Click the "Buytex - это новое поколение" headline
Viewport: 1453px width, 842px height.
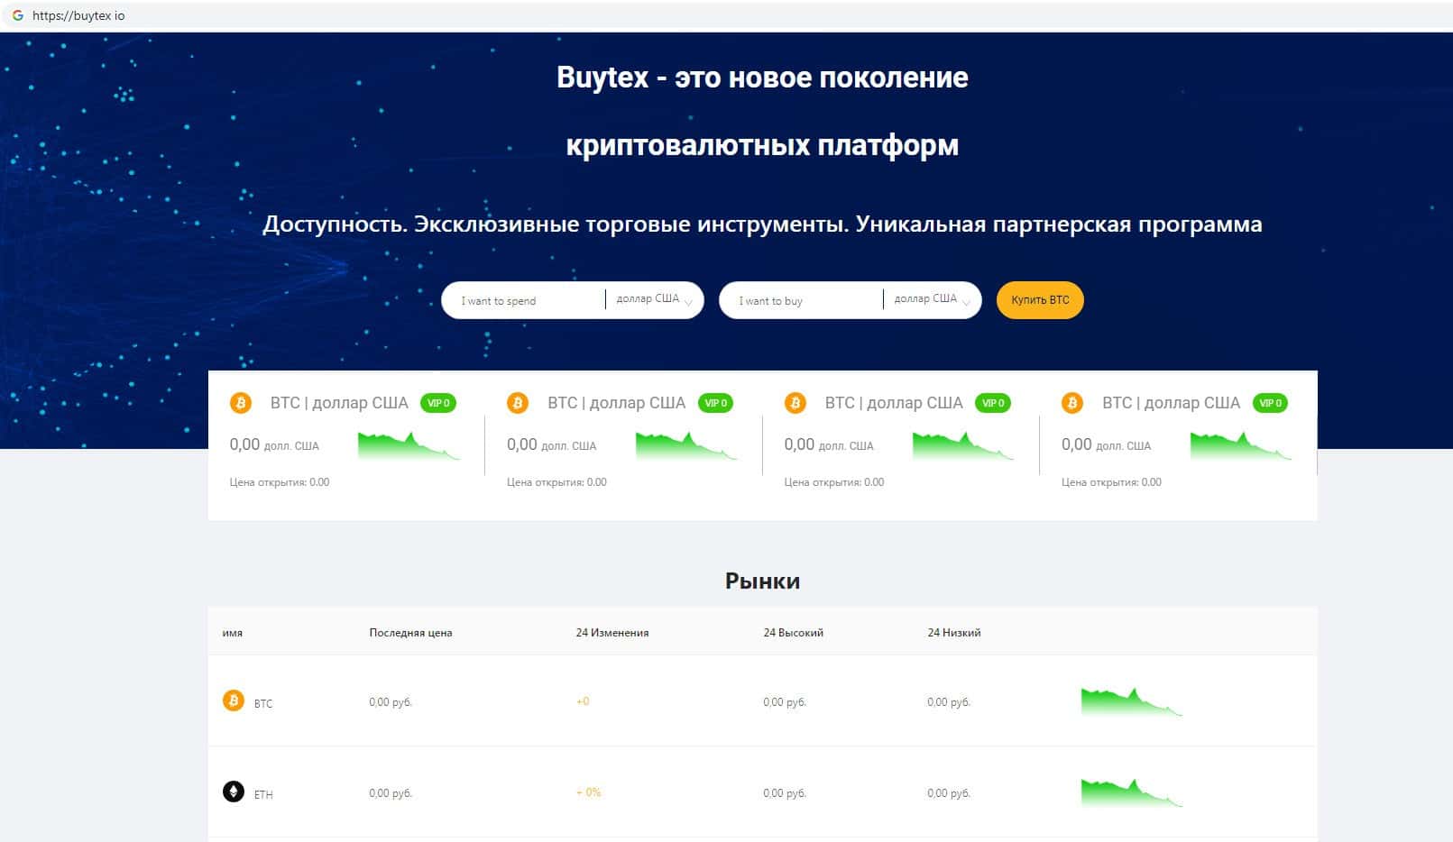(x=762, y=78)
